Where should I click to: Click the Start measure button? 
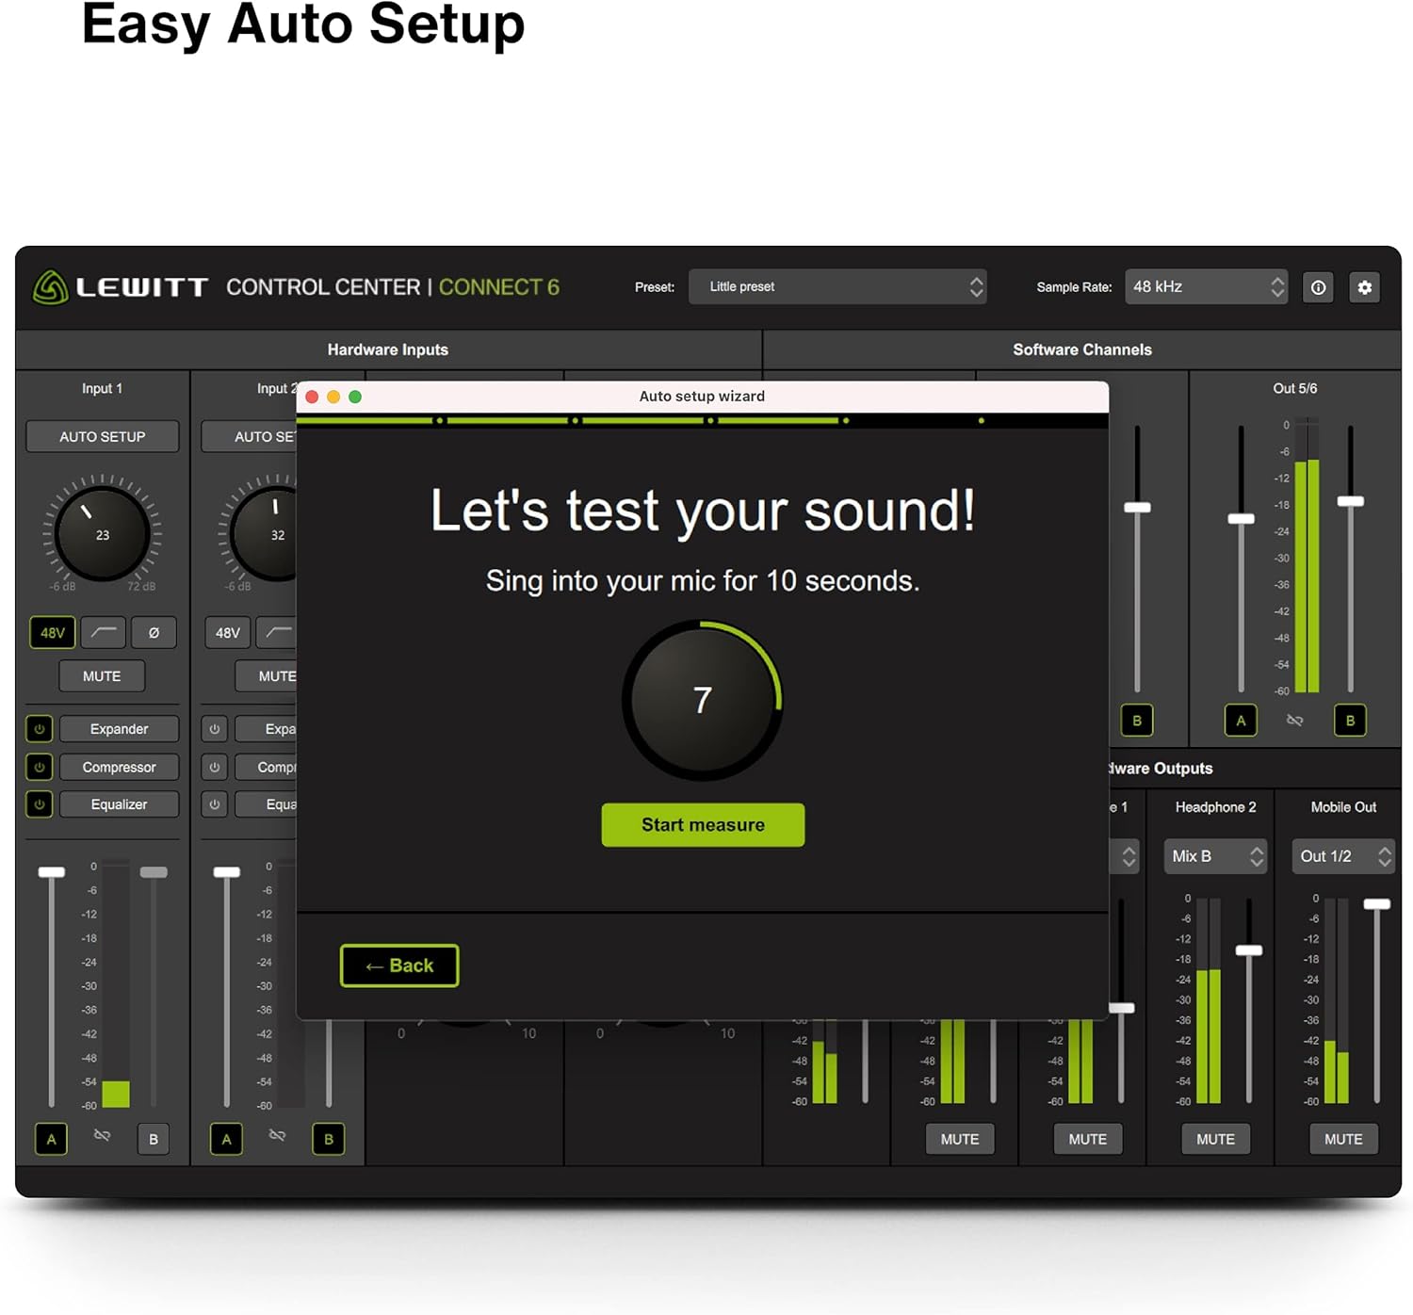coord(703,824)
